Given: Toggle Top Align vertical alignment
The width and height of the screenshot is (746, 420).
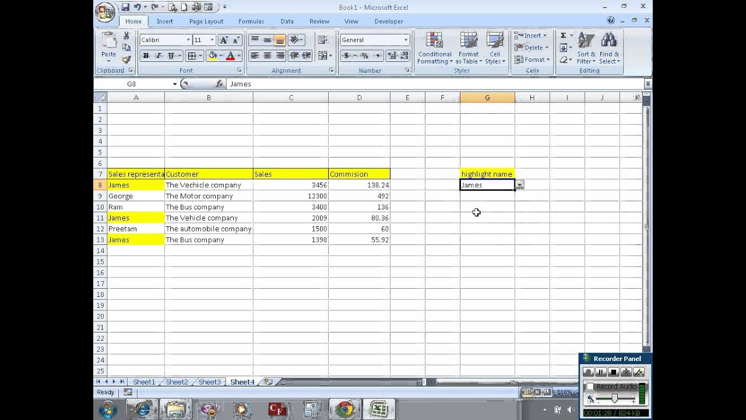Looking at the screenshot, I should coord(255,40).
